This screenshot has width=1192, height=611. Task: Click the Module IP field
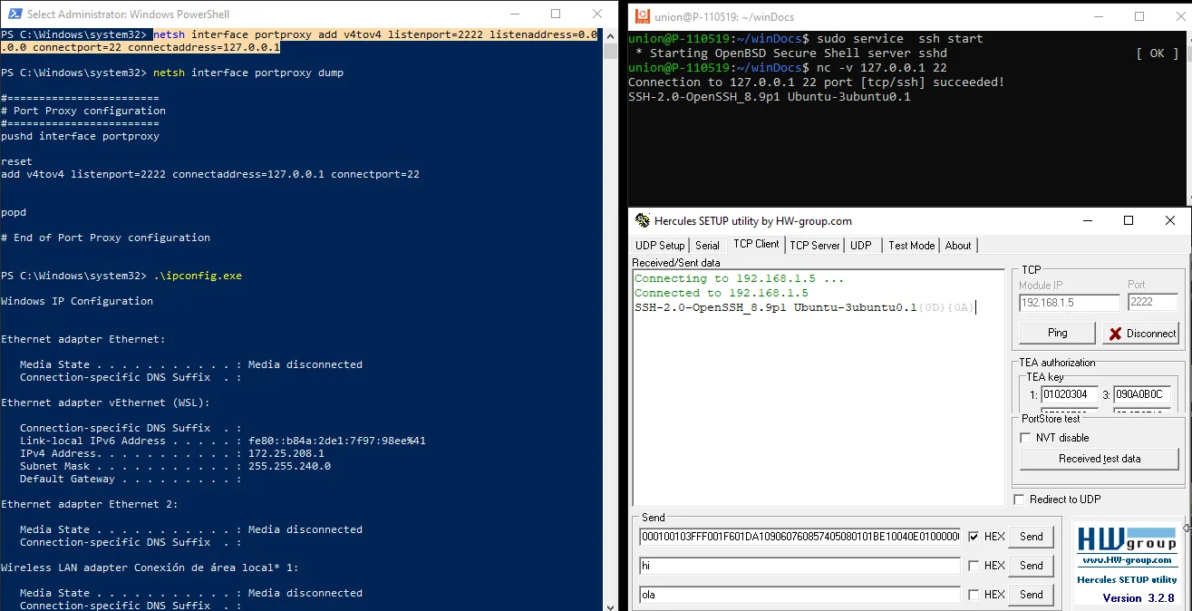[1070, 303]
